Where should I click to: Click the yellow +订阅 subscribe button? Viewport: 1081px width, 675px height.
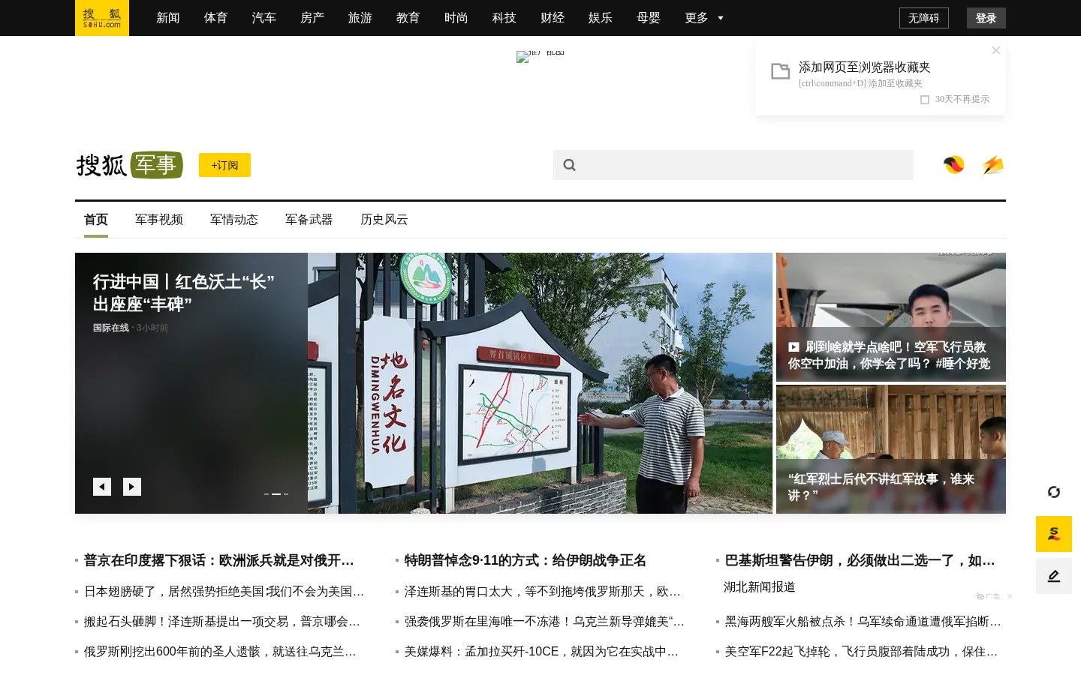[224, 165]
